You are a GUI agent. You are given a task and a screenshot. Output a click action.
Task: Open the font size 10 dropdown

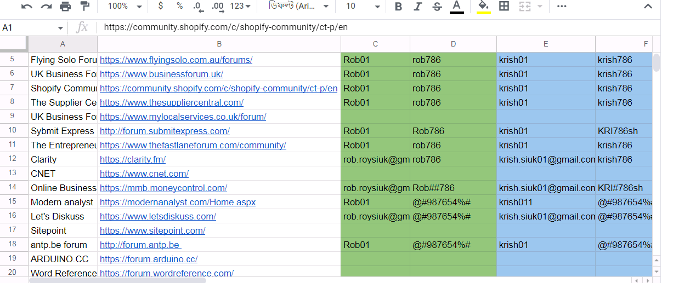[363, 7]
